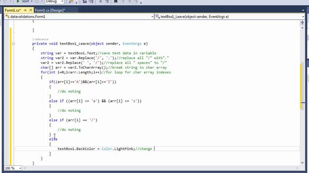Click "textBox1.BackColor" in the assignment line

coord(76,149)
